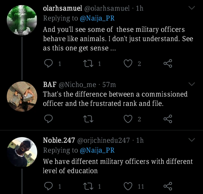Reply to BAF's tweet

tap(49, 119)
